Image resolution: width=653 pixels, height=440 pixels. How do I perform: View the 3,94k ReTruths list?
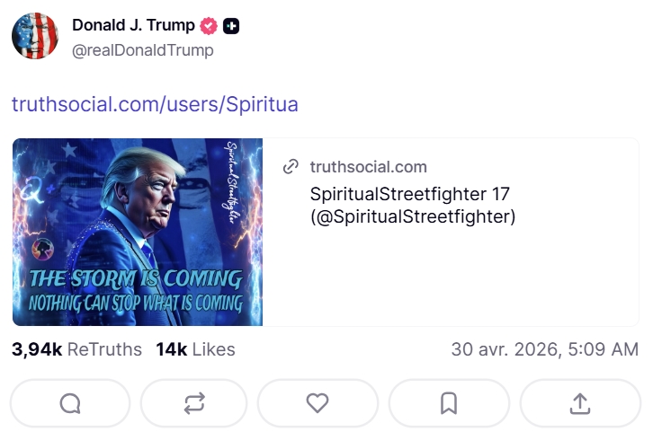[76, 349]
